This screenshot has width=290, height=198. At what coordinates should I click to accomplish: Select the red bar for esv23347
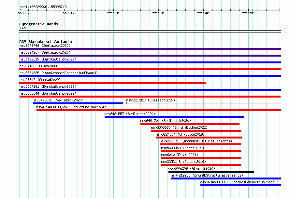[112, 83]
